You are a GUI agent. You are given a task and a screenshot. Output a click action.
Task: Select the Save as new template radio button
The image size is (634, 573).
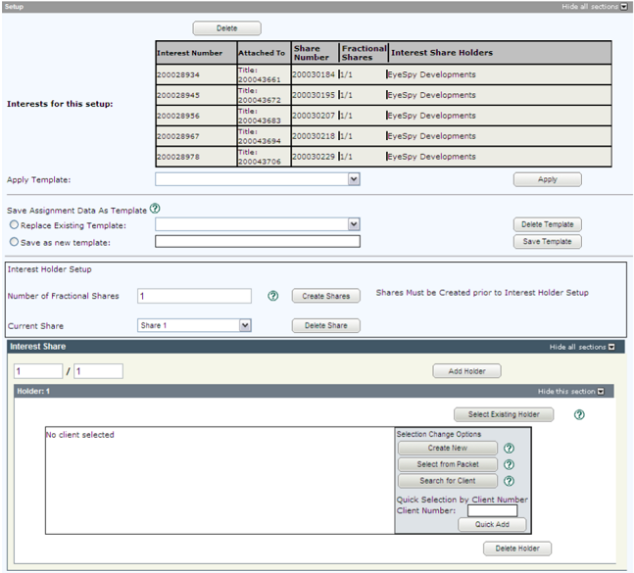pyautogui.click(x=14, y=242)
